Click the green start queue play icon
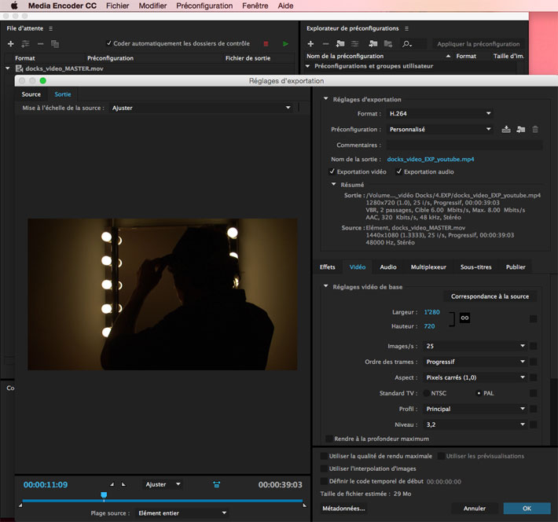558x522 pixels. click(x=285, y=43)
